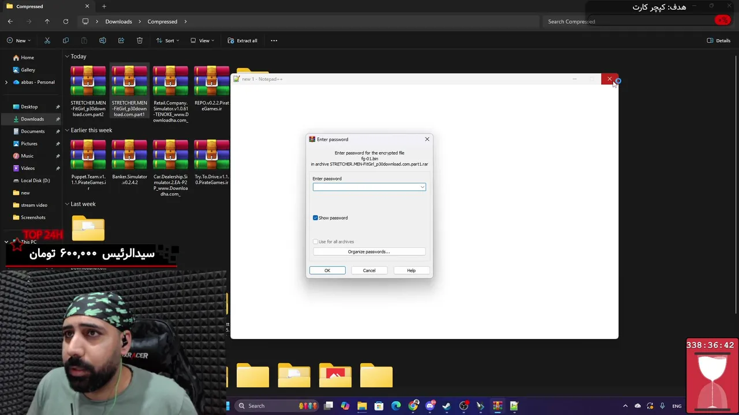Add a new Explorer tab

tap(104, 6)
